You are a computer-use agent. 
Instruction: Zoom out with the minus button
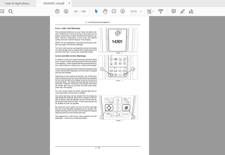click(x=114, y=11)
